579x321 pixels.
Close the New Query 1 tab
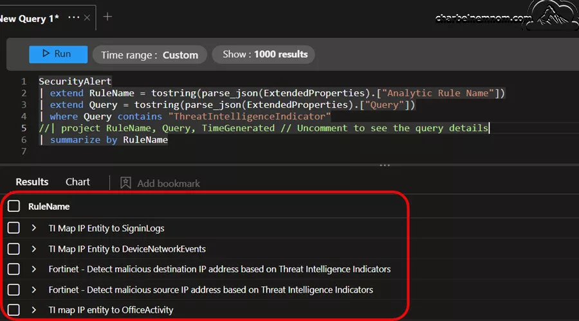tap(87, 18)
